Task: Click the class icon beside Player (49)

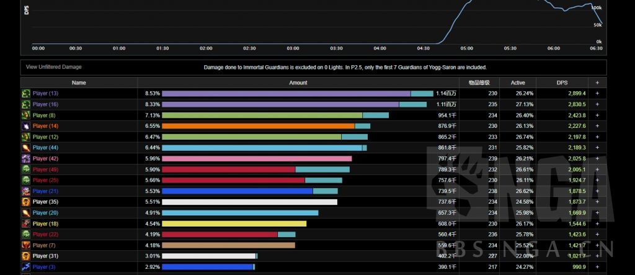Action: 26,169
